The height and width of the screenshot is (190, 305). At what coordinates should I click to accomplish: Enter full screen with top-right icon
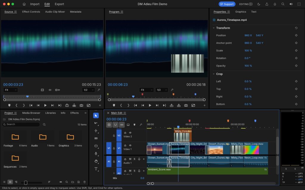pos(299,4)
